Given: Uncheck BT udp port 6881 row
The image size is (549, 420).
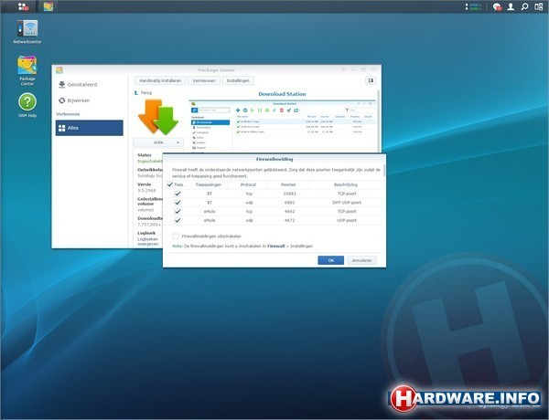Looking at the screenshot, I should pos(178,203).
